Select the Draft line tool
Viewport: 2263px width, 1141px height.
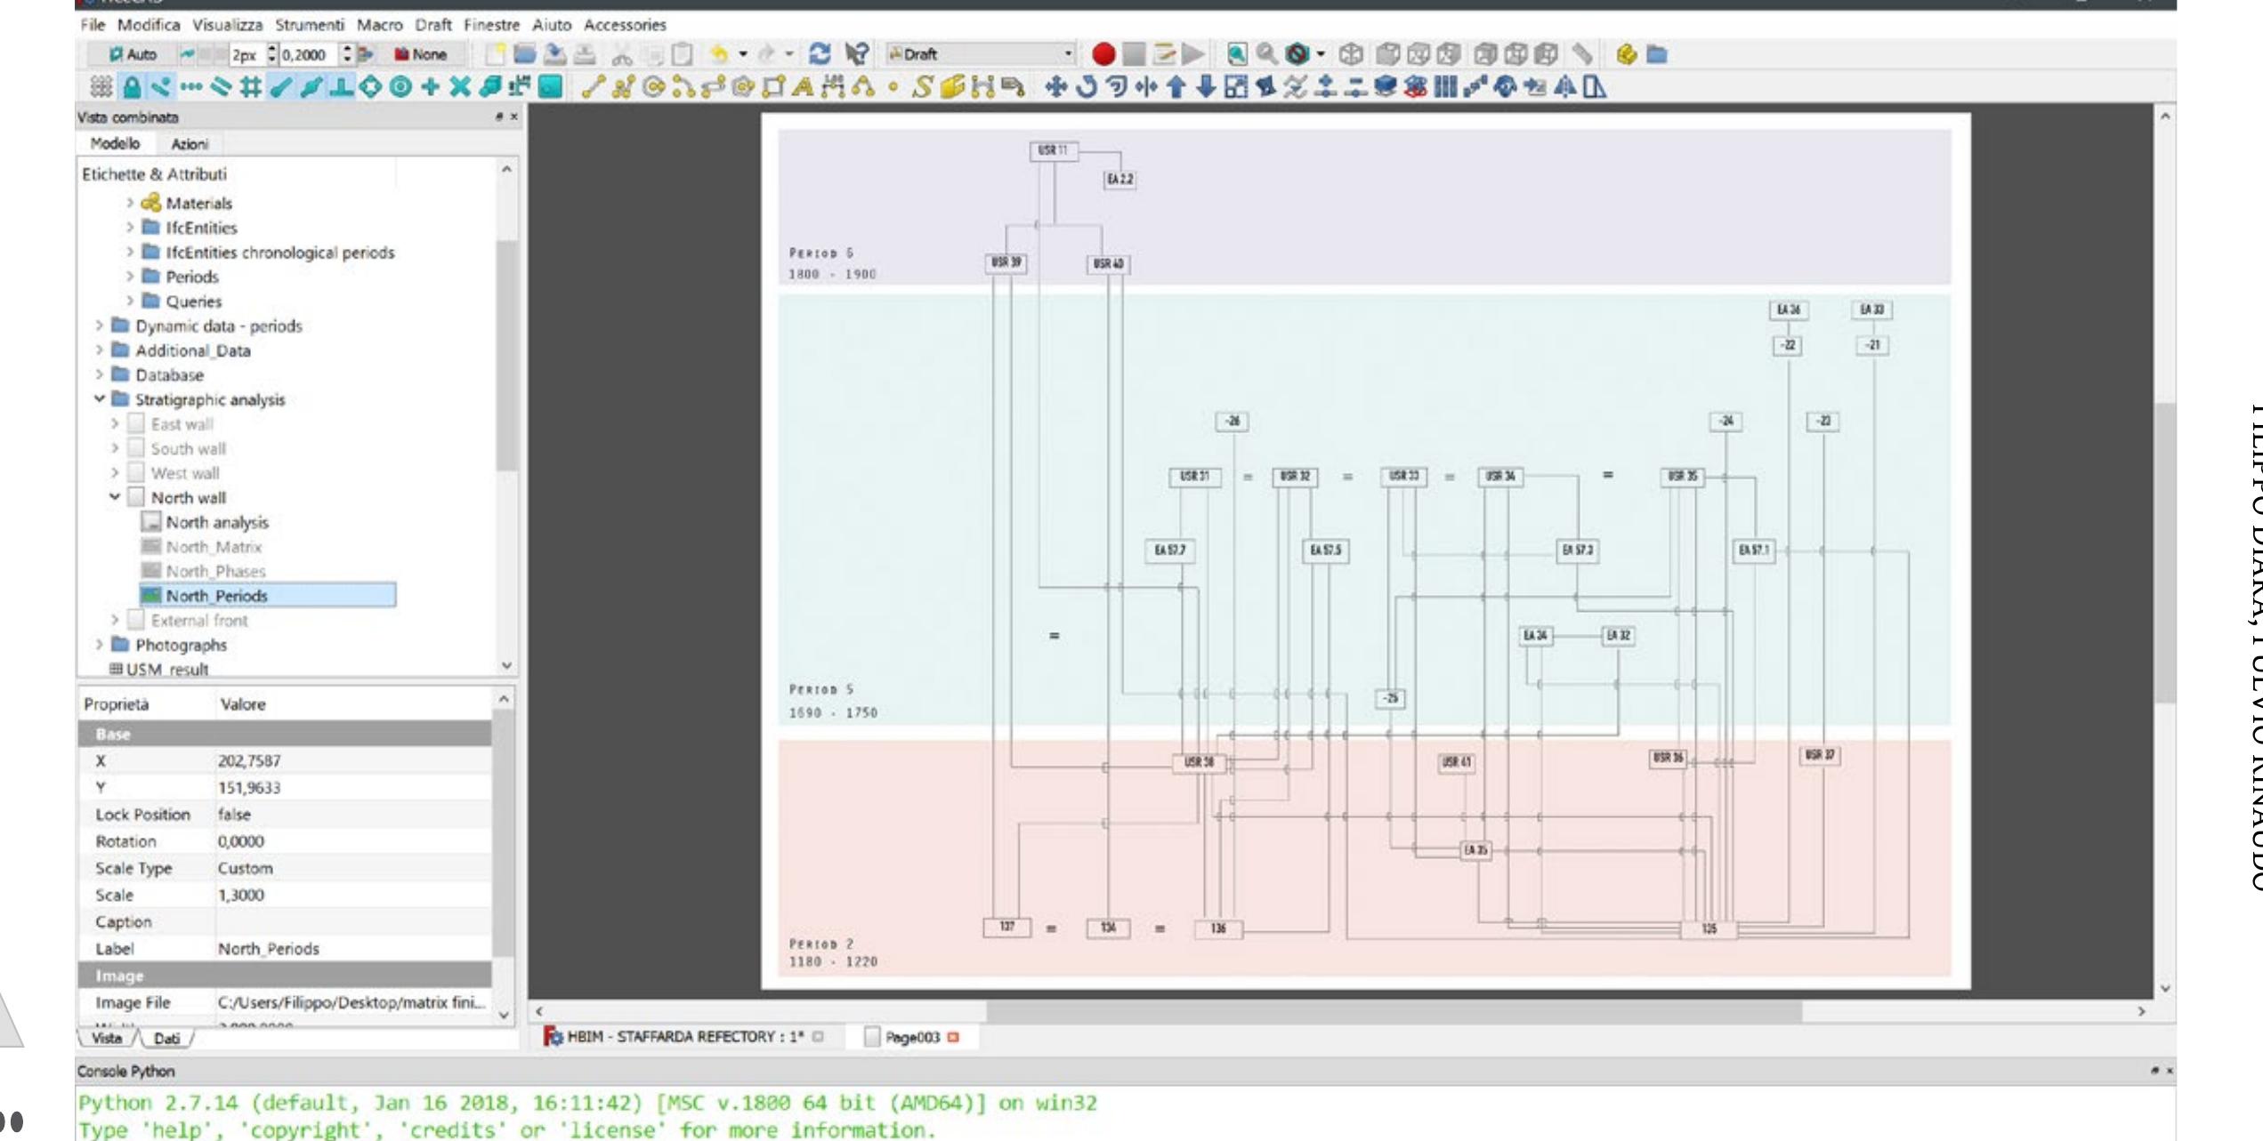pos(592,87)
